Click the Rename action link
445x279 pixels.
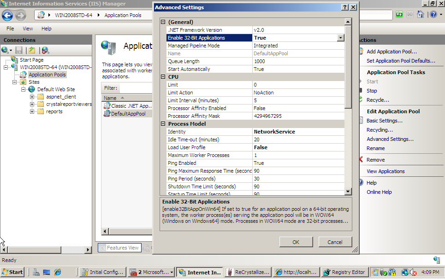[375, 148]
